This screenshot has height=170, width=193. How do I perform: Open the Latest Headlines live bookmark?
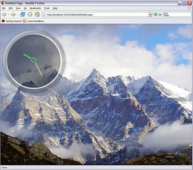34,21
